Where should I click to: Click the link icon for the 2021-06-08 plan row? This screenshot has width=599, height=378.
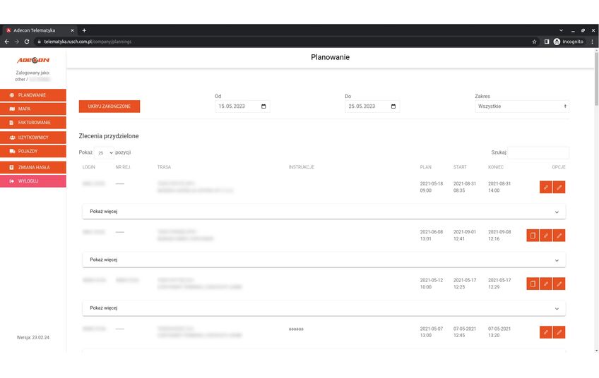(545, 236)
